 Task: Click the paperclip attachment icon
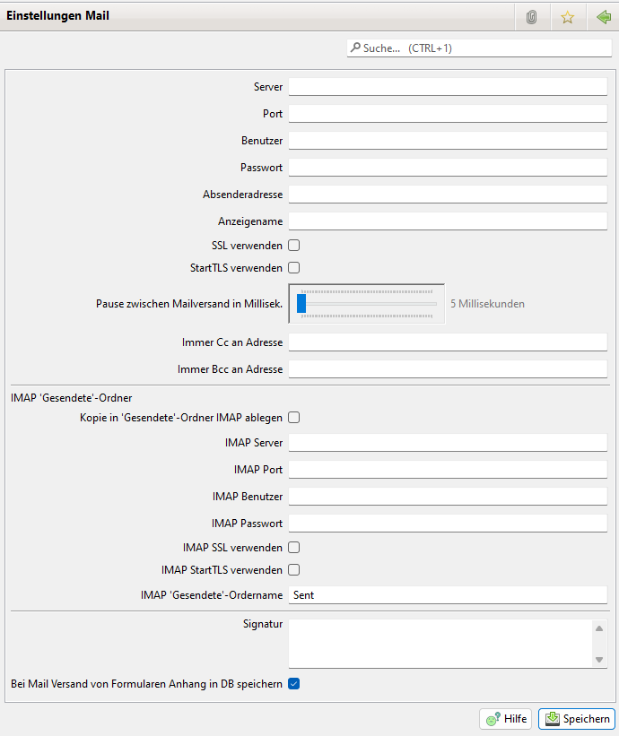tap(531, 17)
